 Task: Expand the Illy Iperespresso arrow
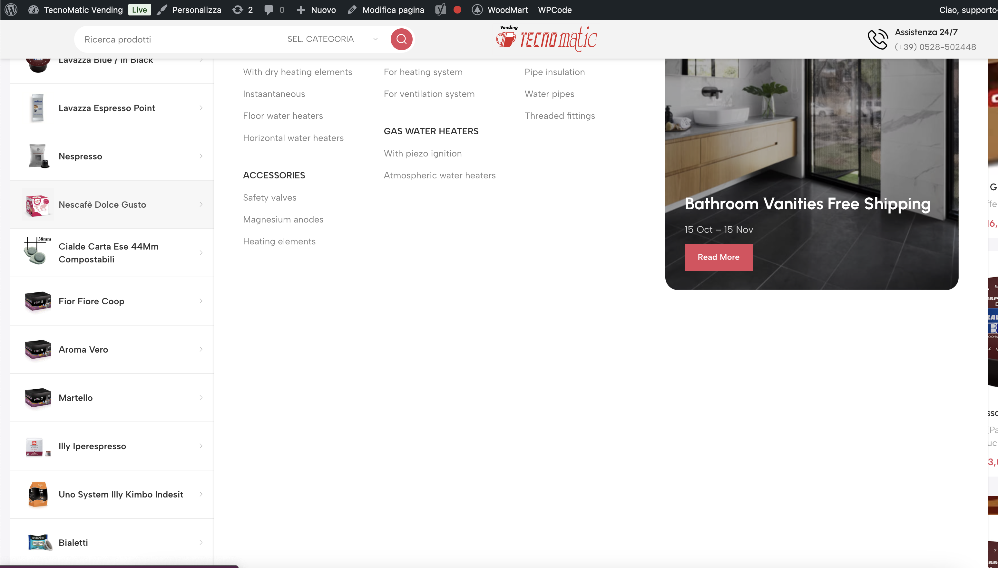point(201,446)
